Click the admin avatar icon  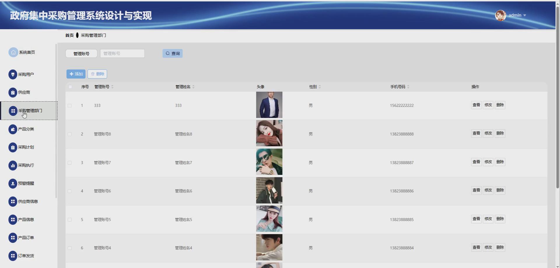click(x=501, y=15)
